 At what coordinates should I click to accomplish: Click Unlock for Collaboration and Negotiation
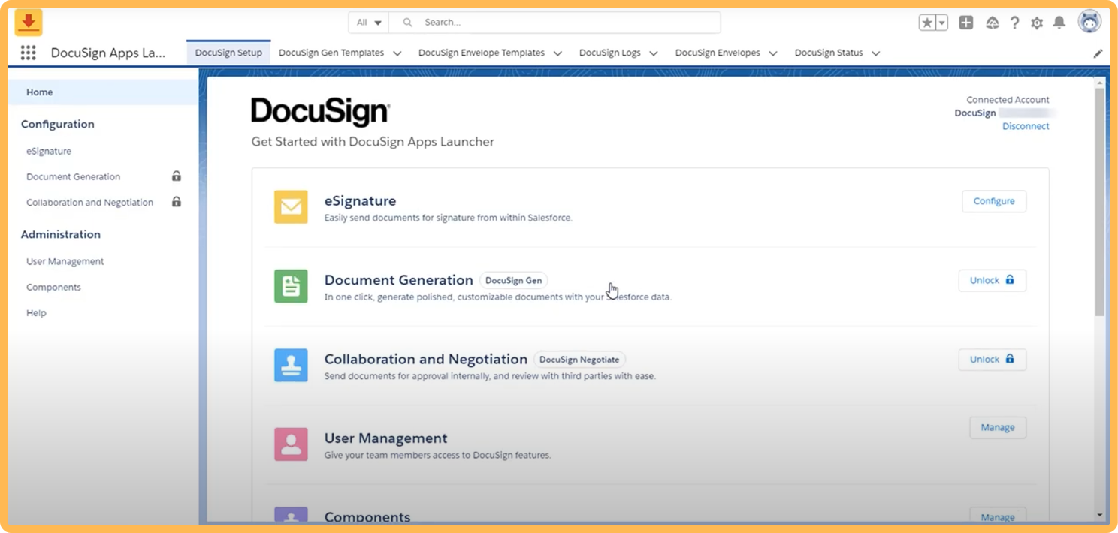pyautogui.click(x=993, y=359)
